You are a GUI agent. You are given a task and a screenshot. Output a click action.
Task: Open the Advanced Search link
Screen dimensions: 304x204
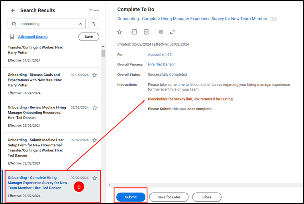click(x=33, y=37)
